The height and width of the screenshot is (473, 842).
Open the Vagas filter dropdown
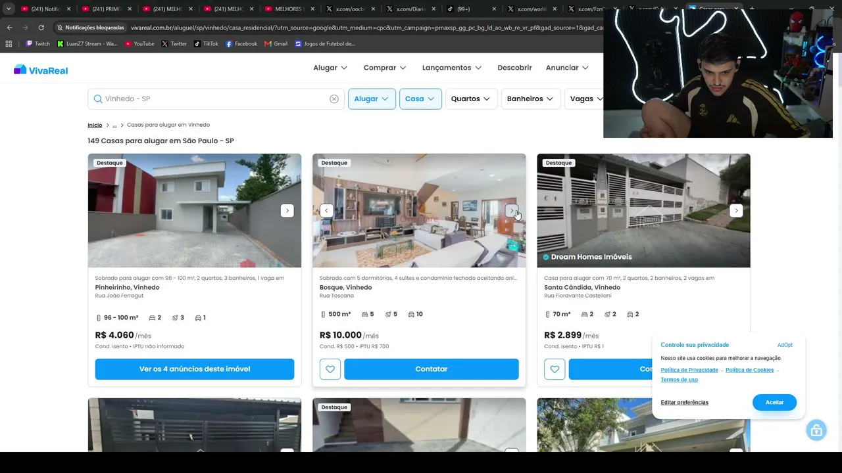(x=584, y=99)
